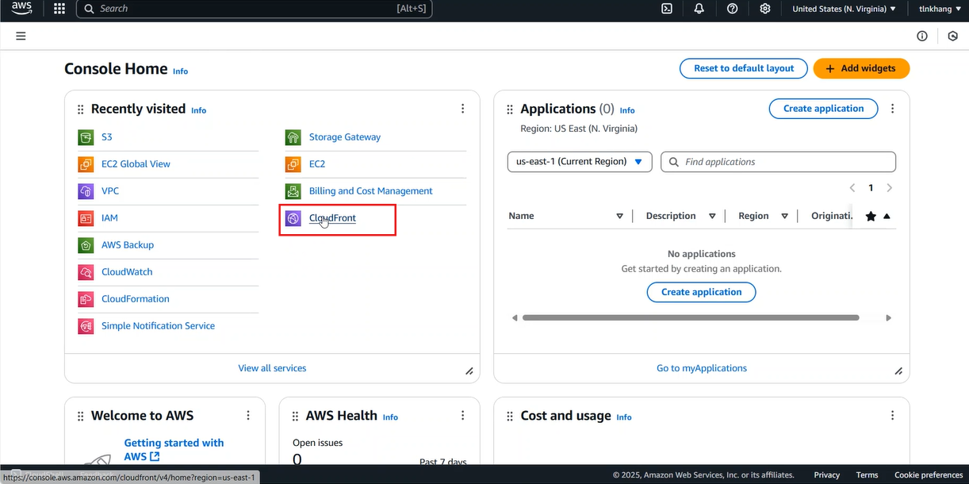The width and height of the screenshot is (969, 484).
Task: Go to the previous applications page
Action: pyautogui.click(x=852, y=188)
